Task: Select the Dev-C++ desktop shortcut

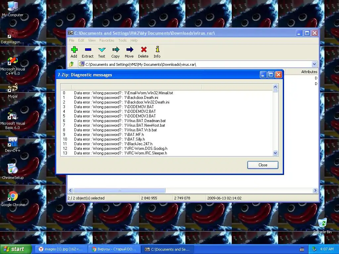Action: coord(13,145)
